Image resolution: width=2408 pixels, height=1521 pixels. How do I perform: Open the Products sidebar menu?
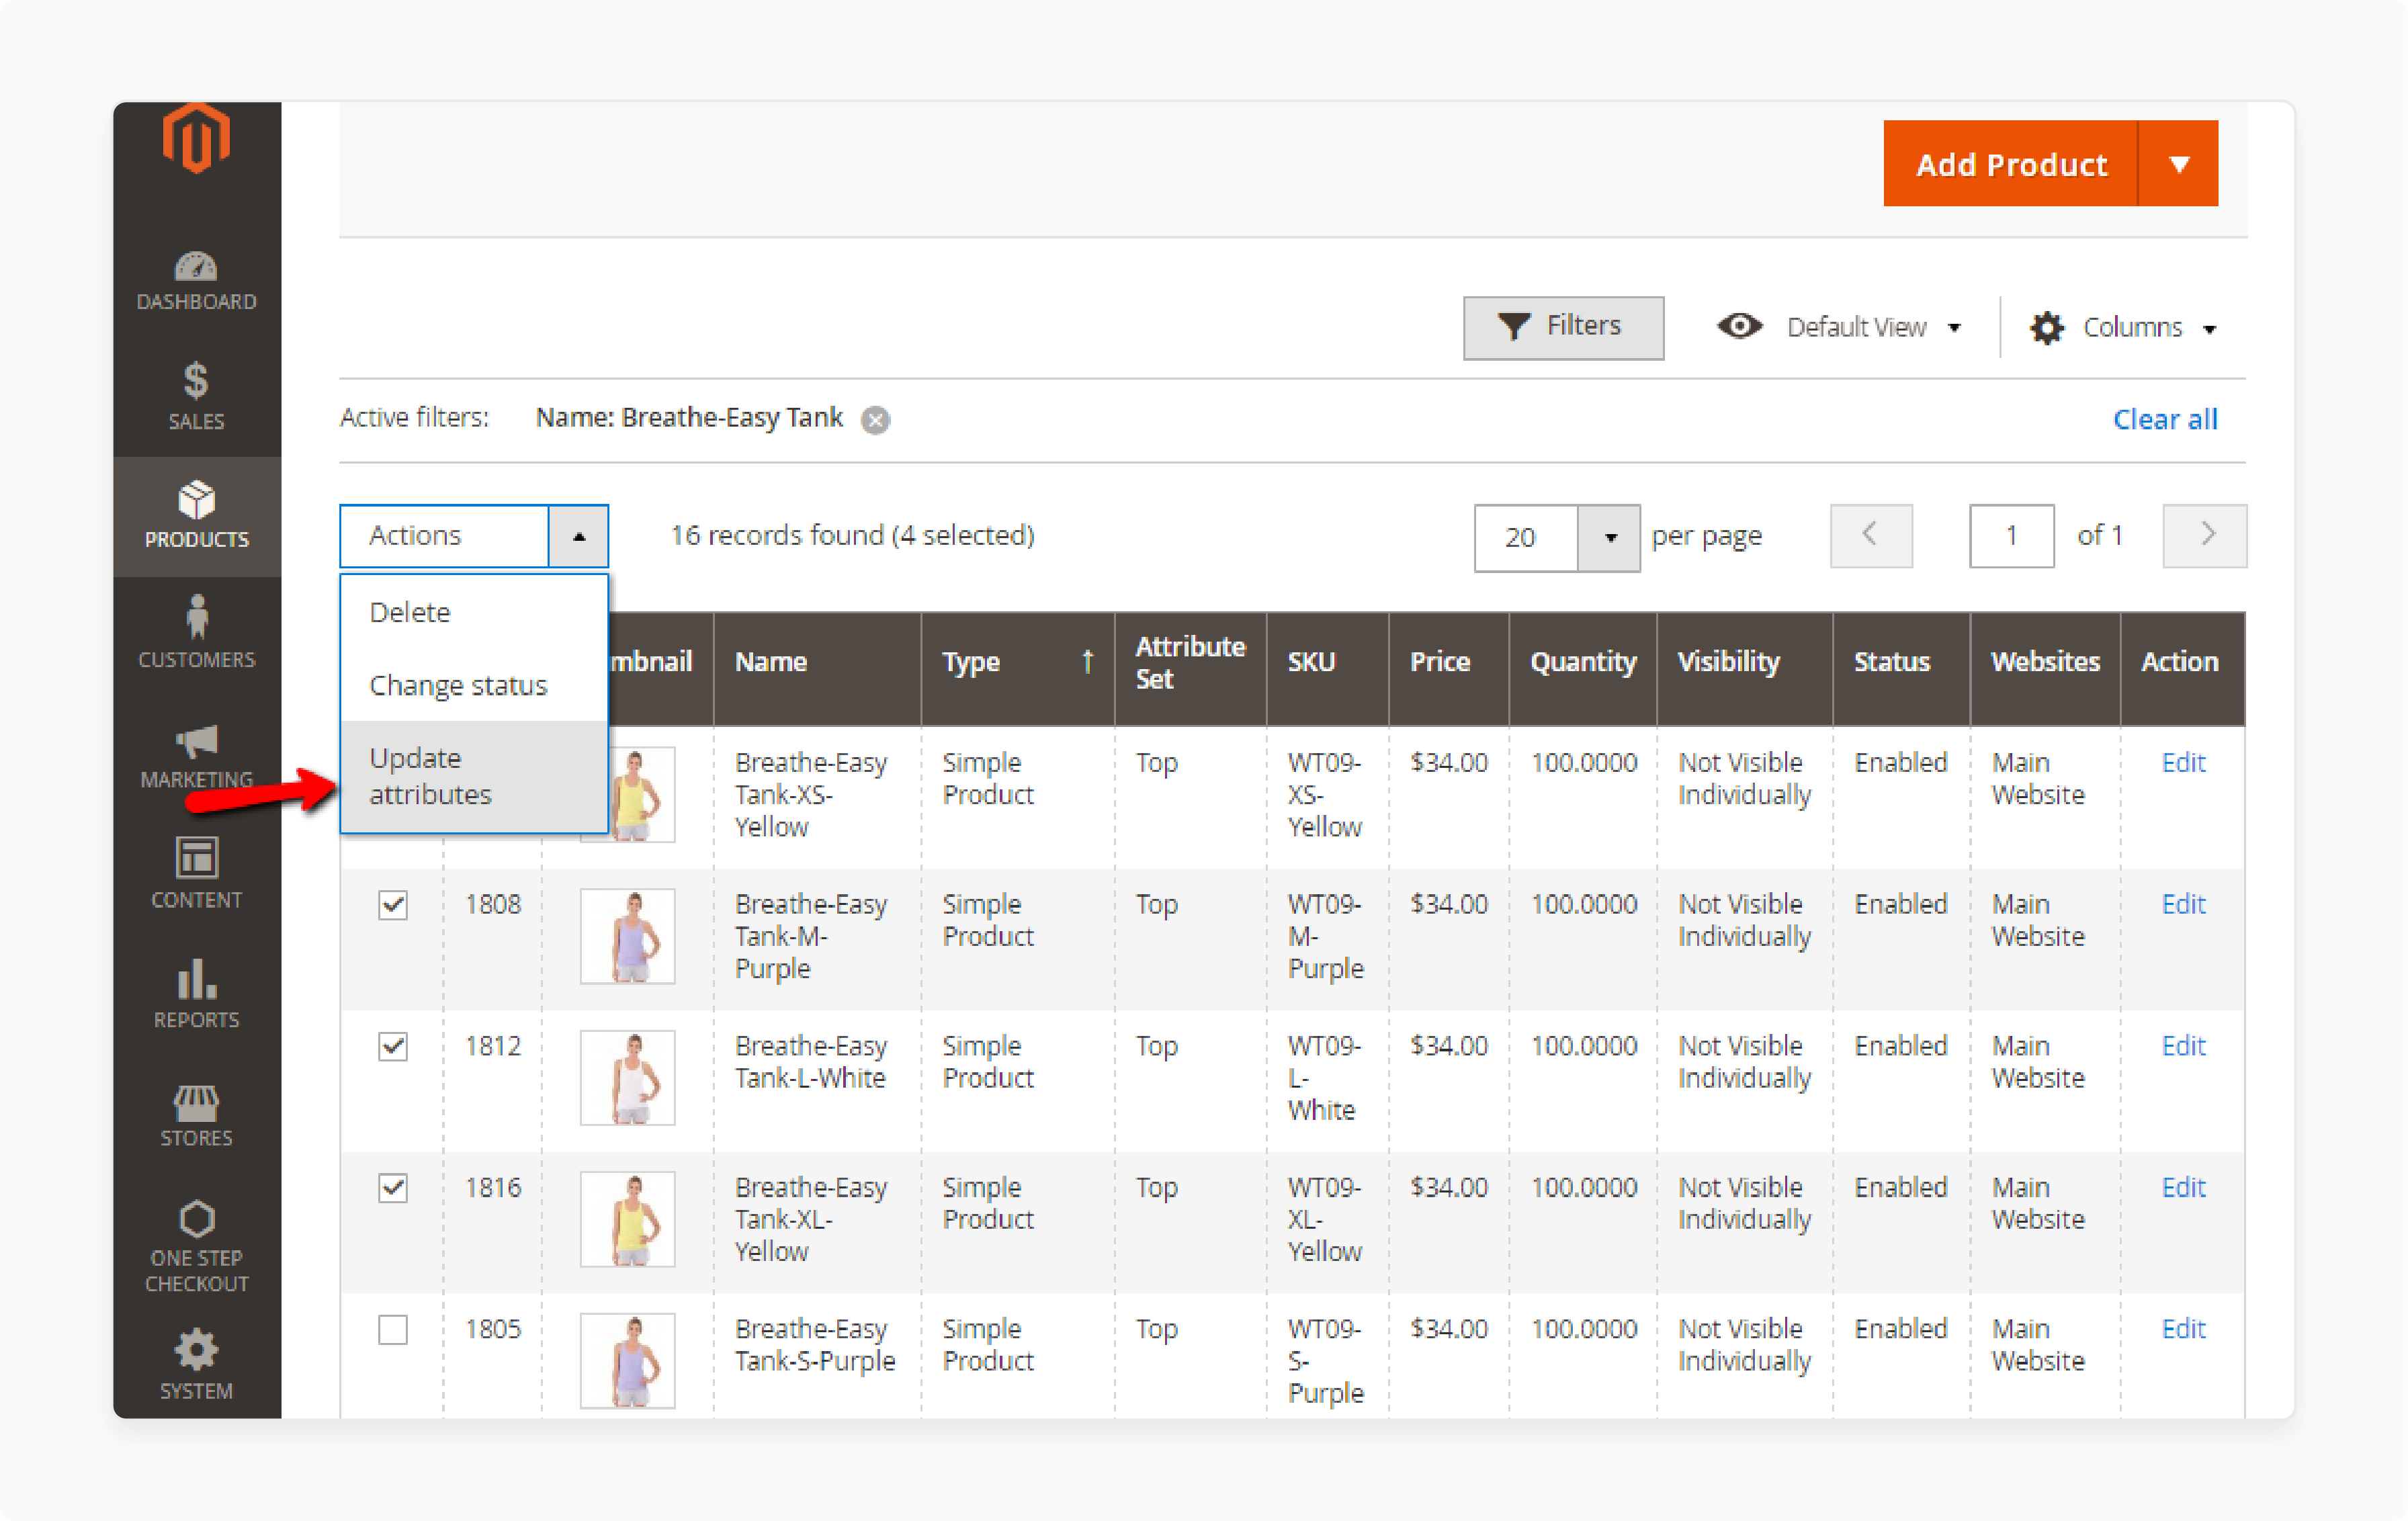196,516
